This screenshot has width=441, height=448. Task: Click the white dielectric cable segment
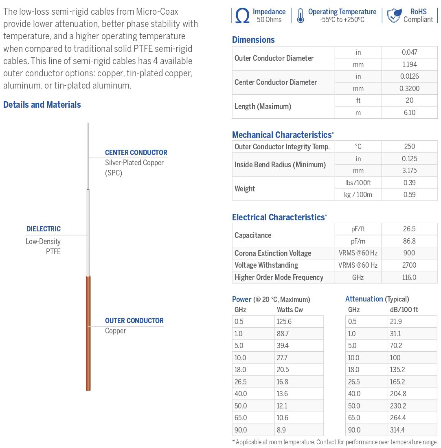pos(88,232)
